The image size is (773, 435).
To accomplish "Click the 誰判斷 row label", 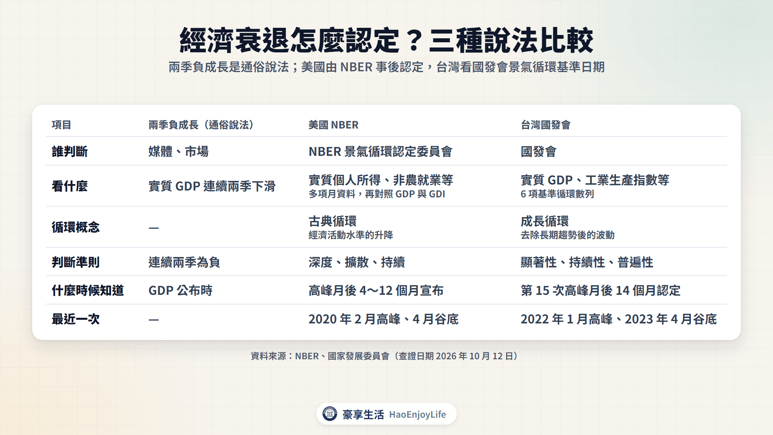I will pyautogui.click(x=70, y=151).
